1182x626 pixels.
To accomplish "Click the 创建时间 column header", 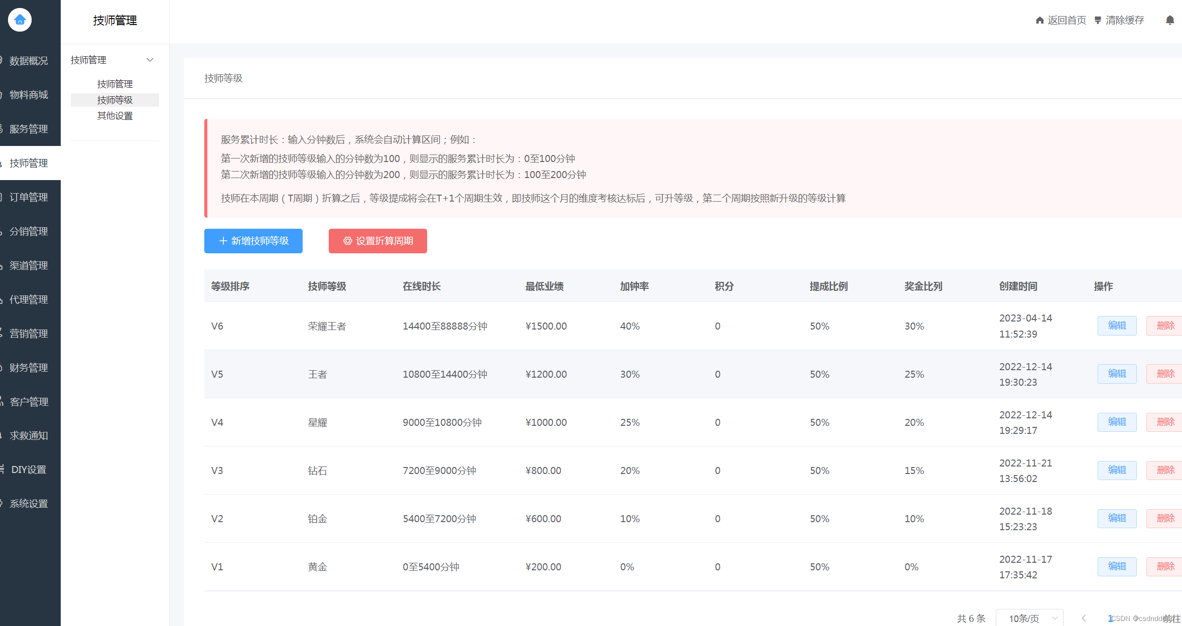I will point(1018,286).
